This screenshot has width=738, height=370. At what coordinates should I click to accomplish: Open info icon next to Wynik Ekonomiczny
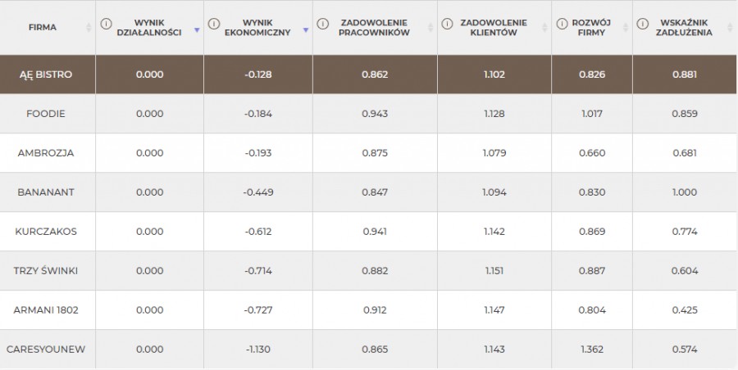point(214,24)
